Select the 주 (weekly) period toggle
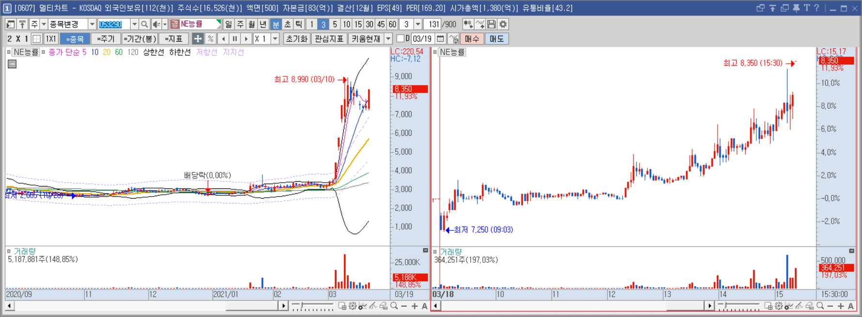This screenshot has height=317, width=862. (x=240, y=24)
